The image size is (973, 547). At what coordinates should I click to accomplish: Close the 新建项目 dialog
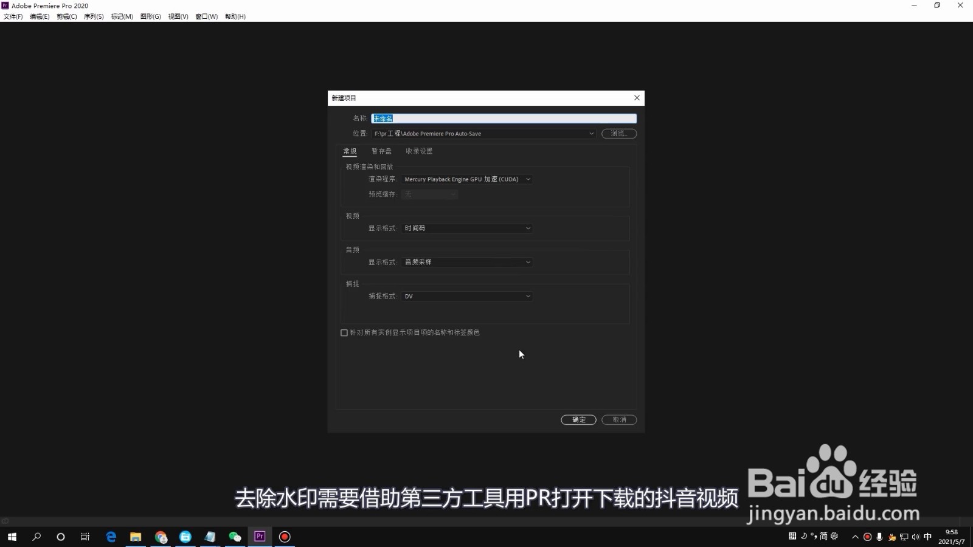pyautogui.click(x=637, y=98)
